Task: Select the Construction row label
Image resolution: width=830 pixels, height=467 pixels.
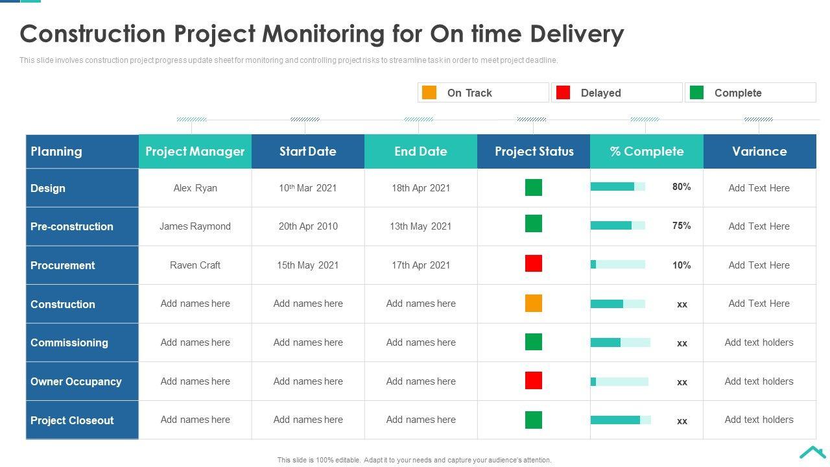Action: click(63, 304)
